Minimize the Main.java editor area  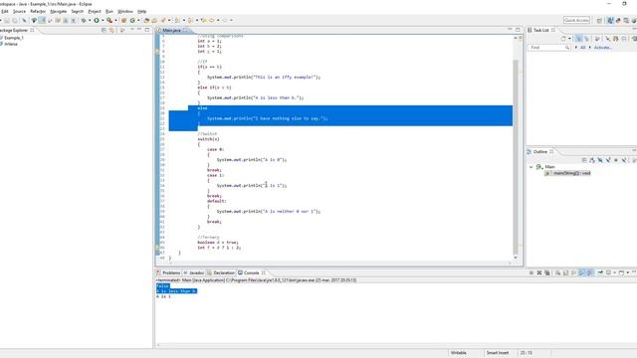tap(510, 30)
